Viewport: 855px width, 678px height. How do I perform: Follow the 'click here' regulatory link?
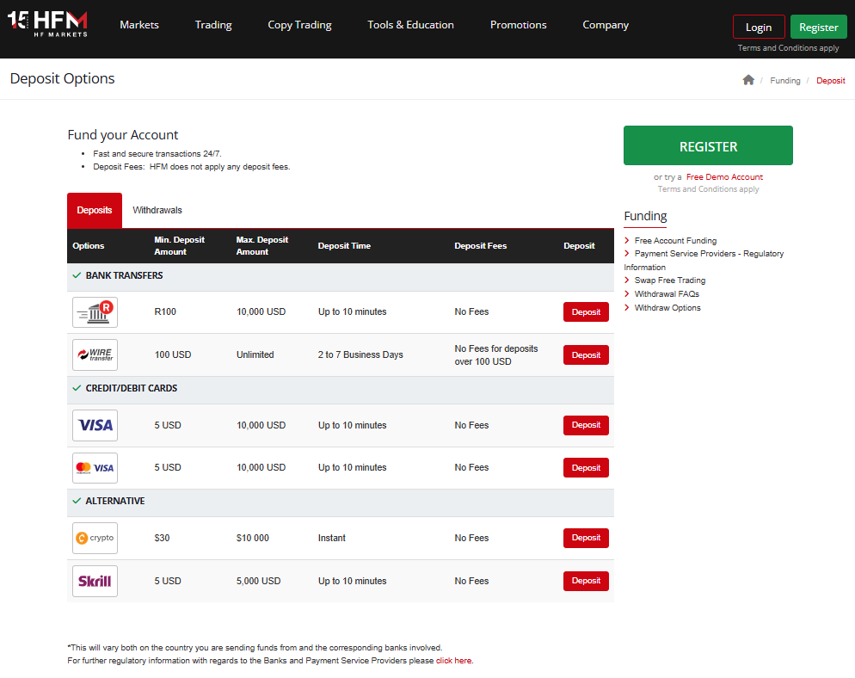tap(453, 661)
